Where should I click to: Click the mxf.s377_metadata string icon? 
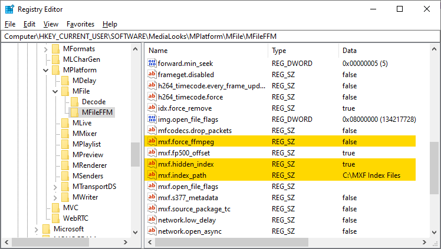coord(152,197)
